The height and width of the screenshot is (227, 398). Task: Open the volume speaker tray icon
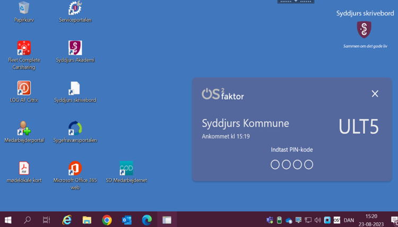coord(317,220)
